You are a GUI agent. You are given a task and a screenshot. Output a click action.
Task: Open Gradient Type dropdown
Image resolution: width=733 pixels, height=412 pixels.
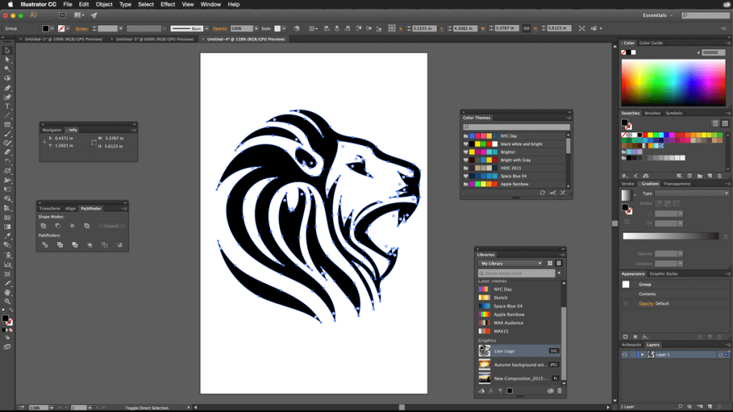pyautogui.click(x=691, y=193)
